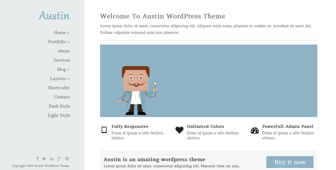Expand the Portfolio menu chevron

pyautogui.click(x=68, y=42)
